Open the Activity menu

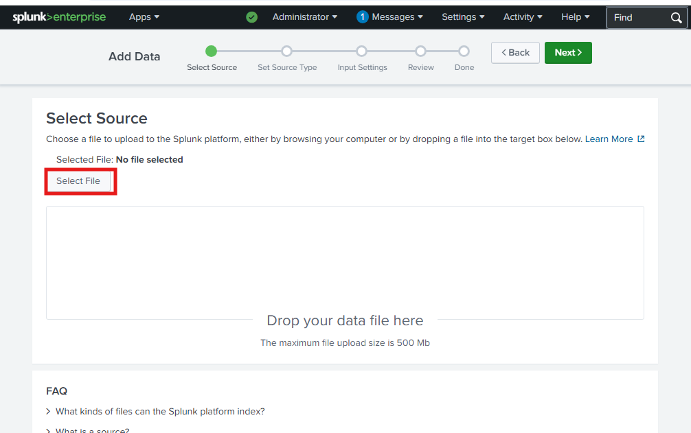(523, 17)
